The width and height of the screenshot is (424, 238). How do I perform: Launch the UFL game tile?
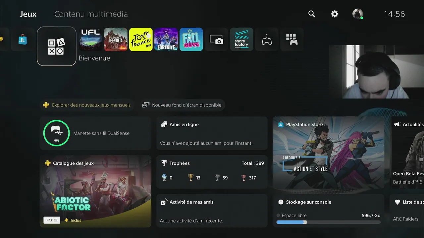tap(90, 39)
